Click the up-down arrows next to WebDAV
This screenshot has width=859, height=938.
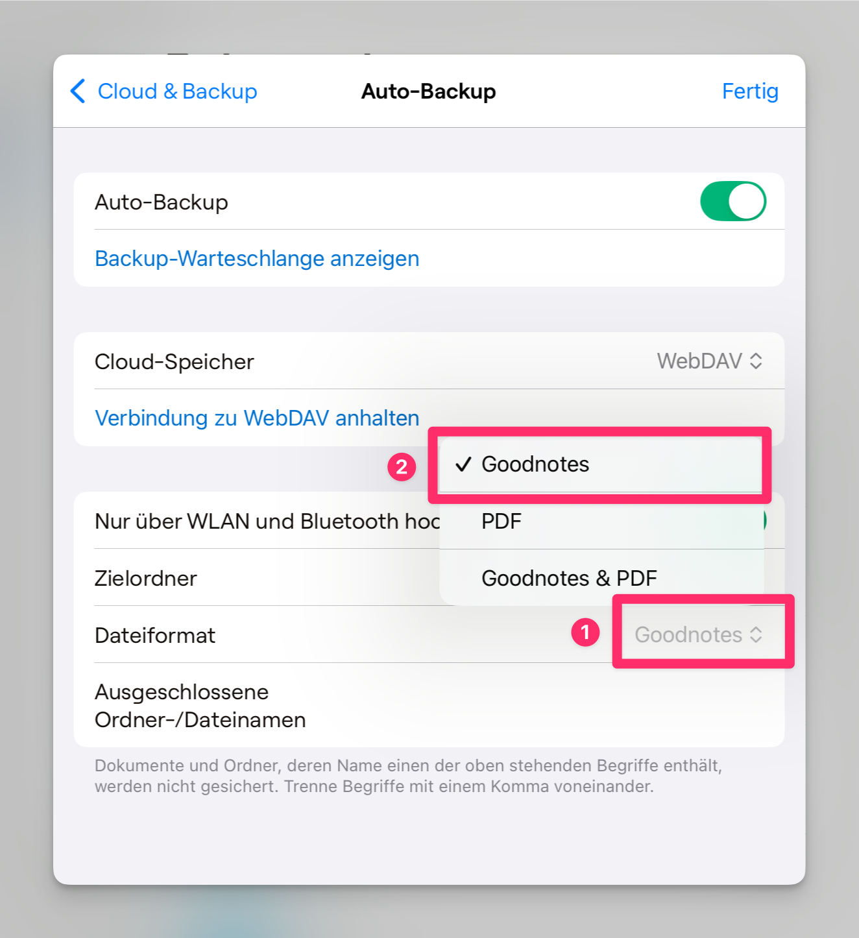[x=756, y=361]
